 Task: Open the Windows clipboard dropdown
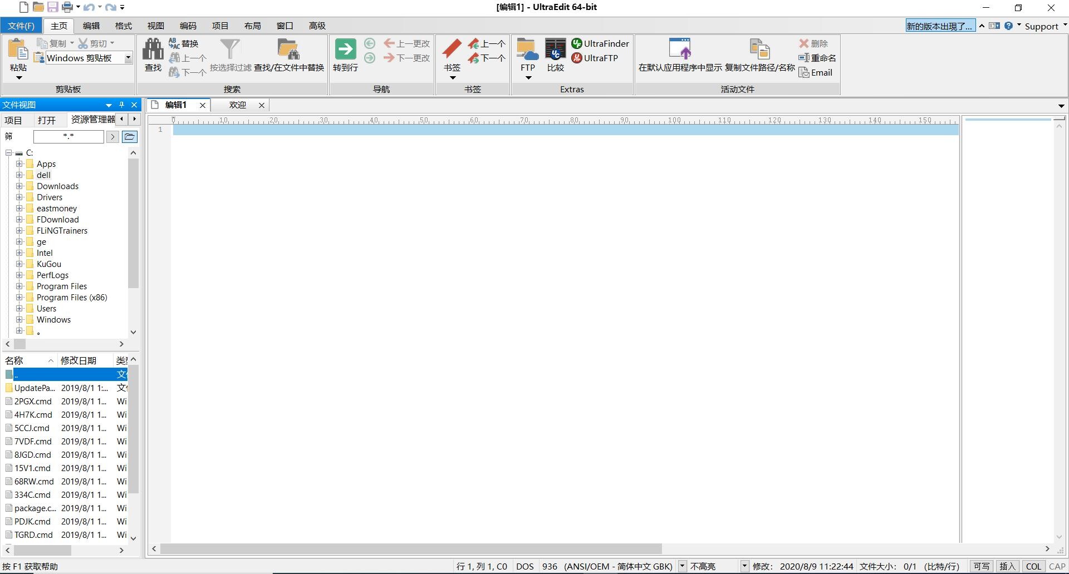point(128,58)
